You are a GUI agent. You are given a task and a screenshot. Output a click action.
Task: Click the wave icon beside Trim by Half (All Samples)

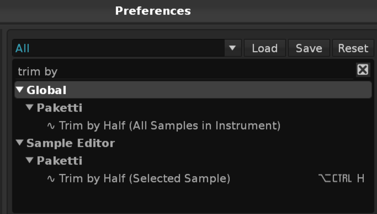(x=51, y=126)
